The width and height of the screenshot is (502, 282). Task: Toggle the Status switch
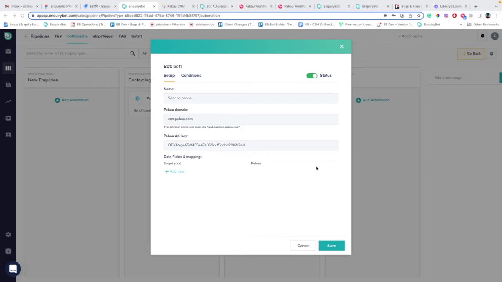point(312,76)
